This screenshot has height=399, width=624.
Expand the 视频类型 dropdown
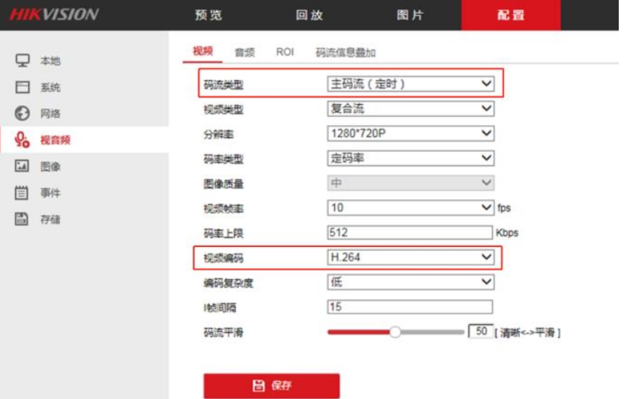[x=411, y=109]
